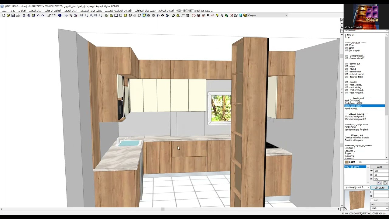The height and width of the screenshot is (219, 389).
Task: Click the swap dimensions icon under H field
Action: coord(379,183)
